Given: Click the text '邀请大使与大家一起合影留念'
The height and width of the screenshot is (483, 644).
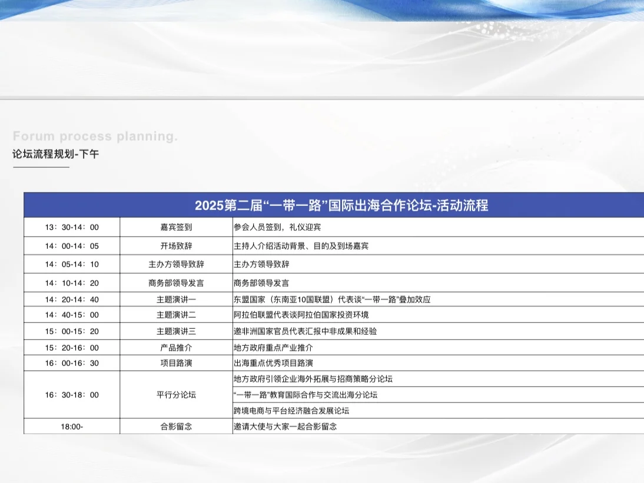Looking at the screenshot, I should (x=286, y=427).
